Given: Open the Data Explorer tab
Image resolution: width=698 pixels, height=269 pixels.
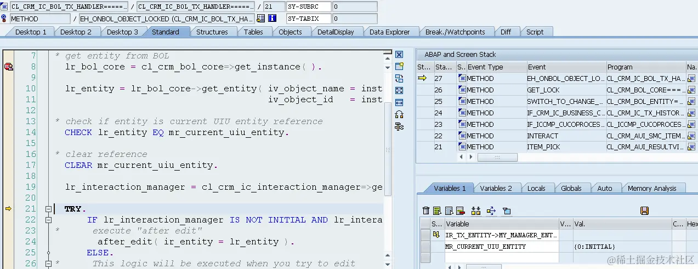Looking at the screenshot, I should click(x=389, y=32).
